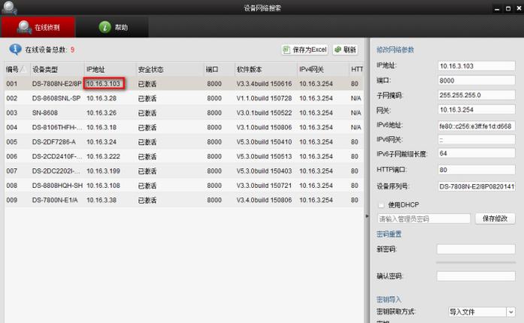The width and height of the screenshot is (524, 323).
Task: Select device row DS-8808HQH-SH
Action: 184,186
